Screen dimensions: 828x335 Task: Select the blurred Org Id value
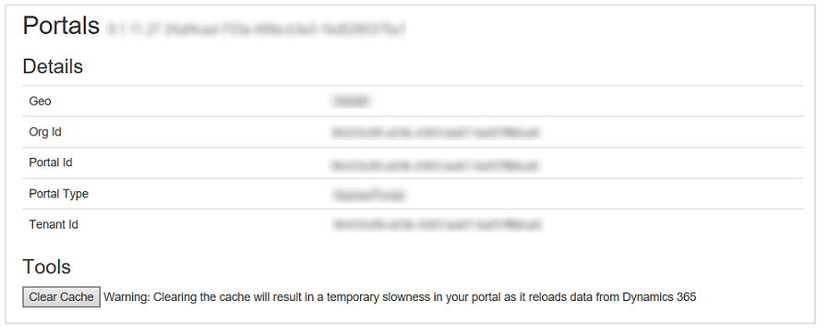click(436, 132)
